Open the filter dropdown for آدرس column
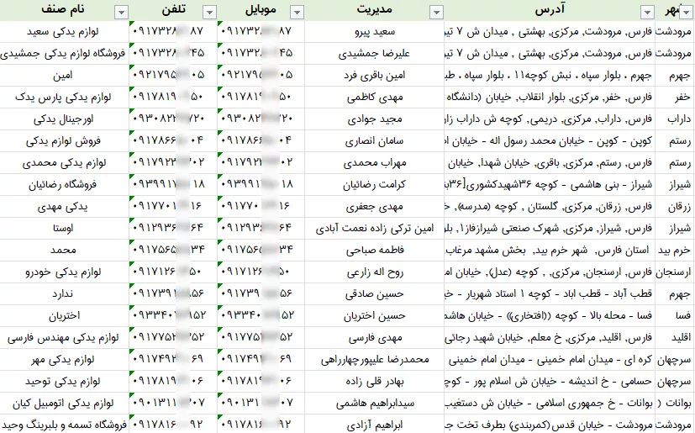The height and width of the screenshot is (433, 695). [x=648, y=13]
